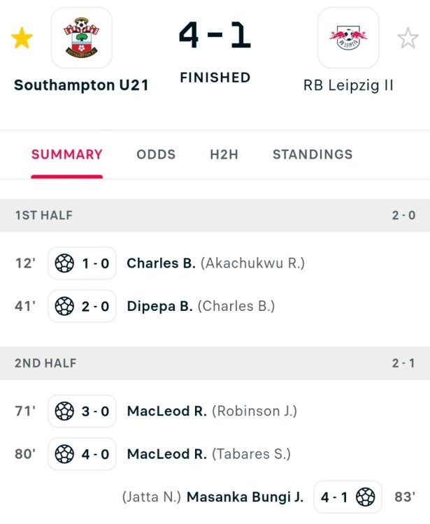
Task: Switch to the Odds tab
Action: point(156,154)
